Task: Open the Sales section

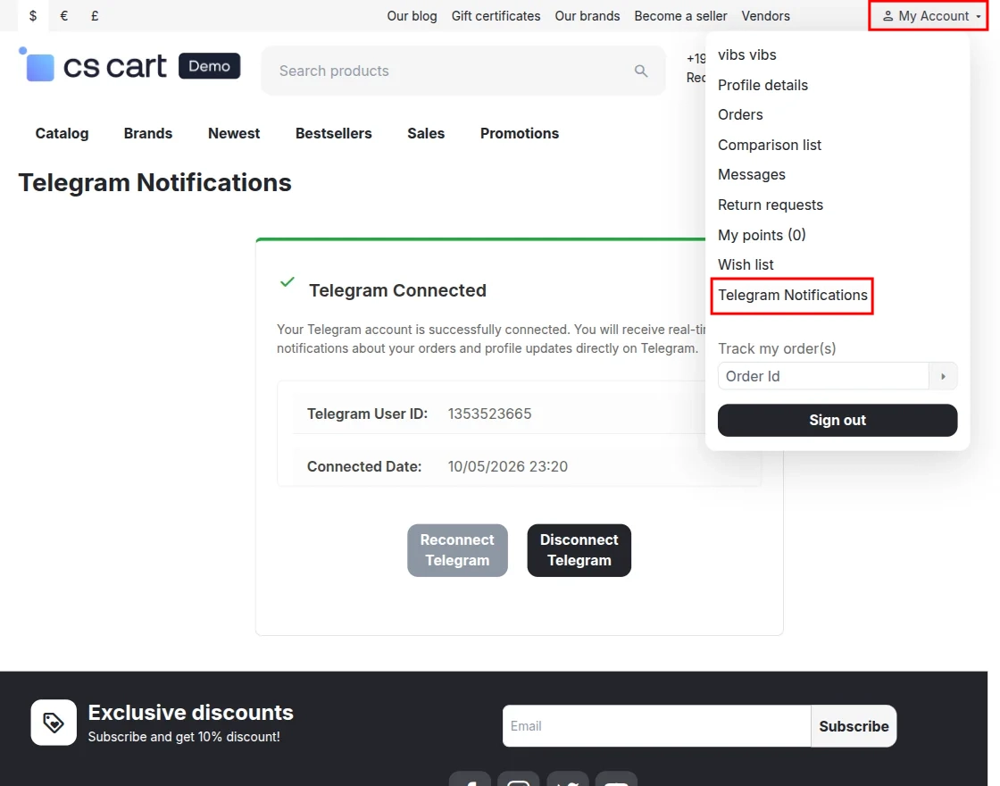Action: click(x=426, y=133)
